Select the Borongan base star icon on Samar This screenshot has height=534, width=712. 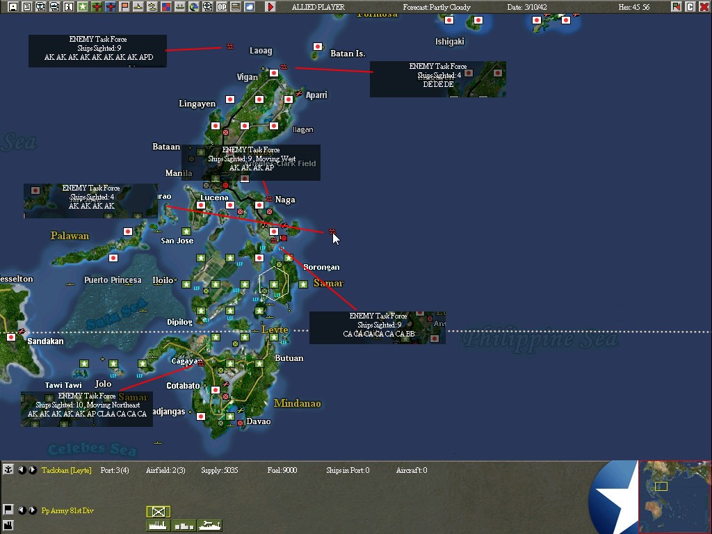[303, 284]
